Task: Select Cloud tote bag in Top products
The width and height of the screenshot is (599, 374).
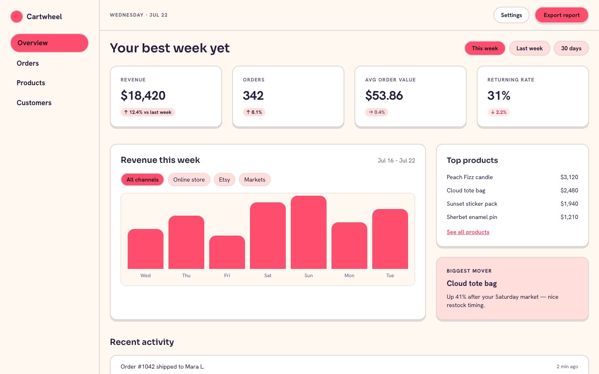Action: (512, 190)
